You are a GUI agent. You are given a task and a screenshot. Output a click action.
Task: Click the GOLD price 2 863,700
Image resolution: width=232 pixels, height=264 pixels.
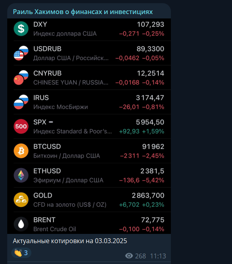(x=148, y=195)
